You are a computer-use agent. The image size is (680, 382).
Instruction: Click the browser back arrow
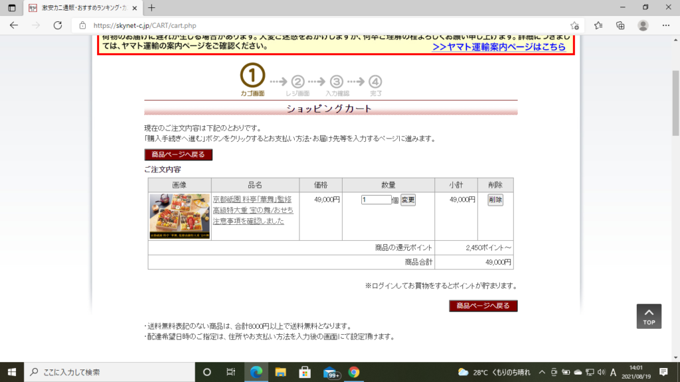pos(14,25)
